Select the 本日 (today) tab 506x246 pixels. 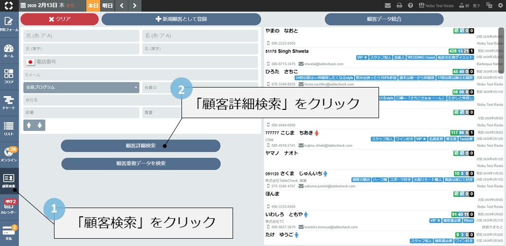pyautogui.click(x=92, y=6)
